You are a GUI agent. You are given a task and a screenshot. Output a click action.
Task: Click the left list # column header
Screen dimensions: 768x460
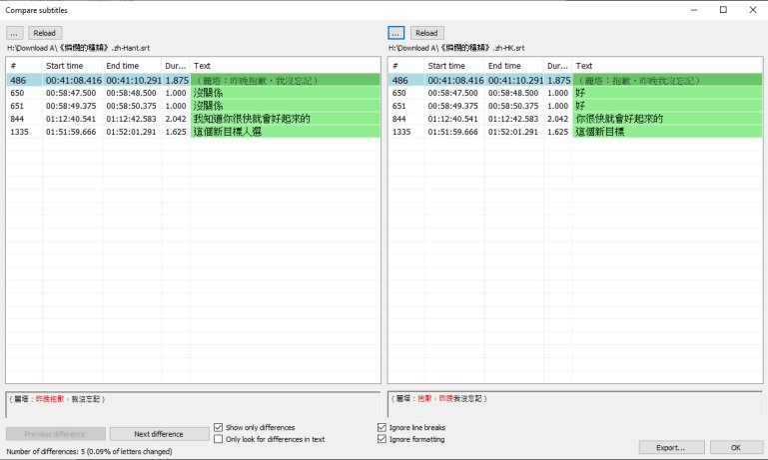pyautogui.click(x=25, y=66)
